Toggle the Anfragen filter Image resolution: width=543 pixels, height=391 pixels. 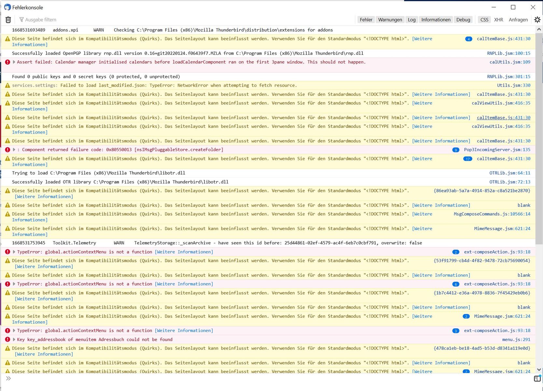click(518, 20)
